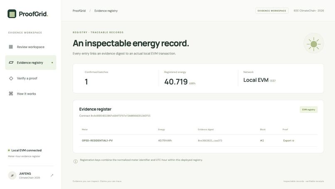Click the JIAFENG user name
Screen dimensions: 335x189
point(25,174)
